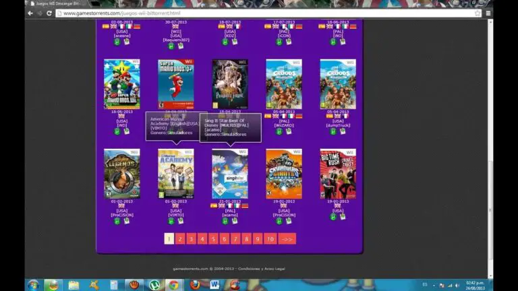518x291 pixels.
Task: Go back with browser back arrow
Action: pos(30,13)
